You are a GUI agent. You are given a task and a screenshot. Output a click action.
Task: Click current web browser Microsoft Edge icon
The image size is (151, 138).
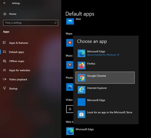(x=70, y=131)
